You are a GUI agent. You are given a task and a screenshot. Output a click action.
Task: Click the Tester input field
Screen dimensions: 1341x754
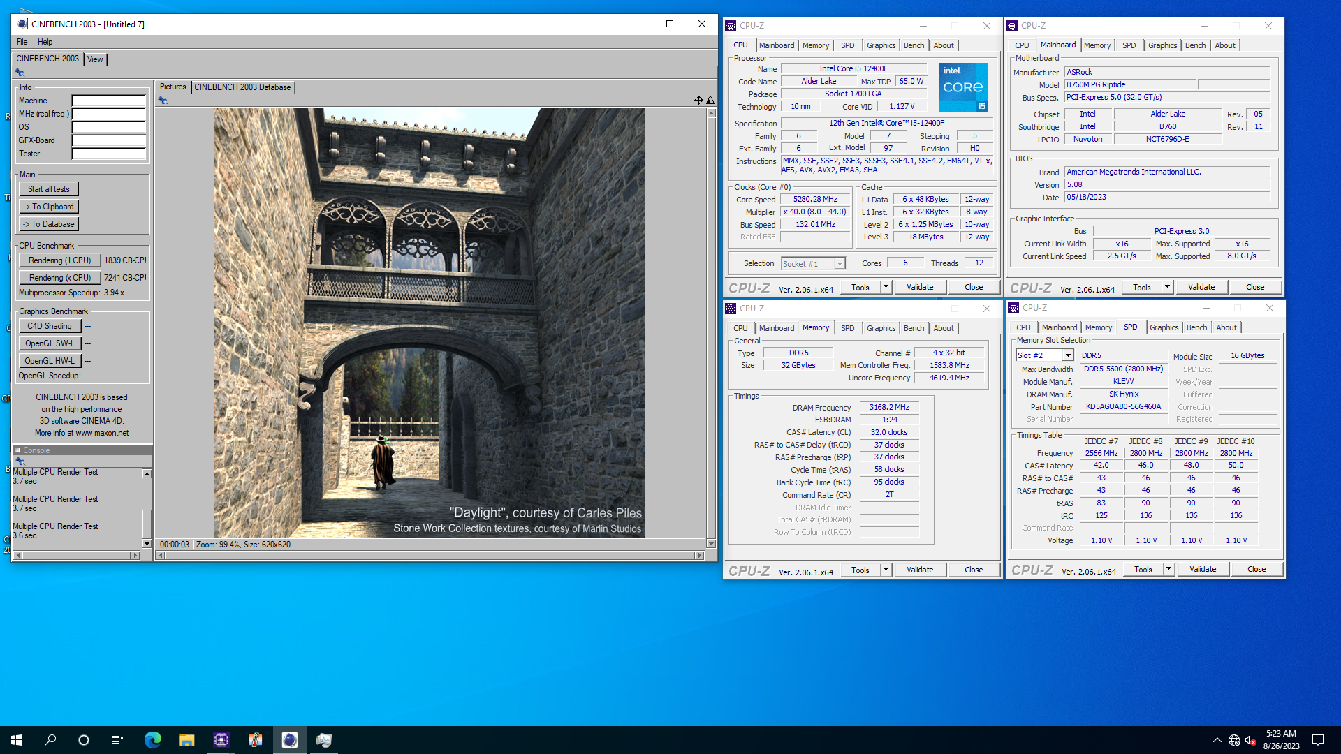click(109, 154)
